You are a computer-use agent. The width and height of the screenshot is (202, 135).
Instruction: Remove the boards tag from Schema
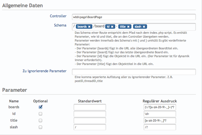click(89, 26)
